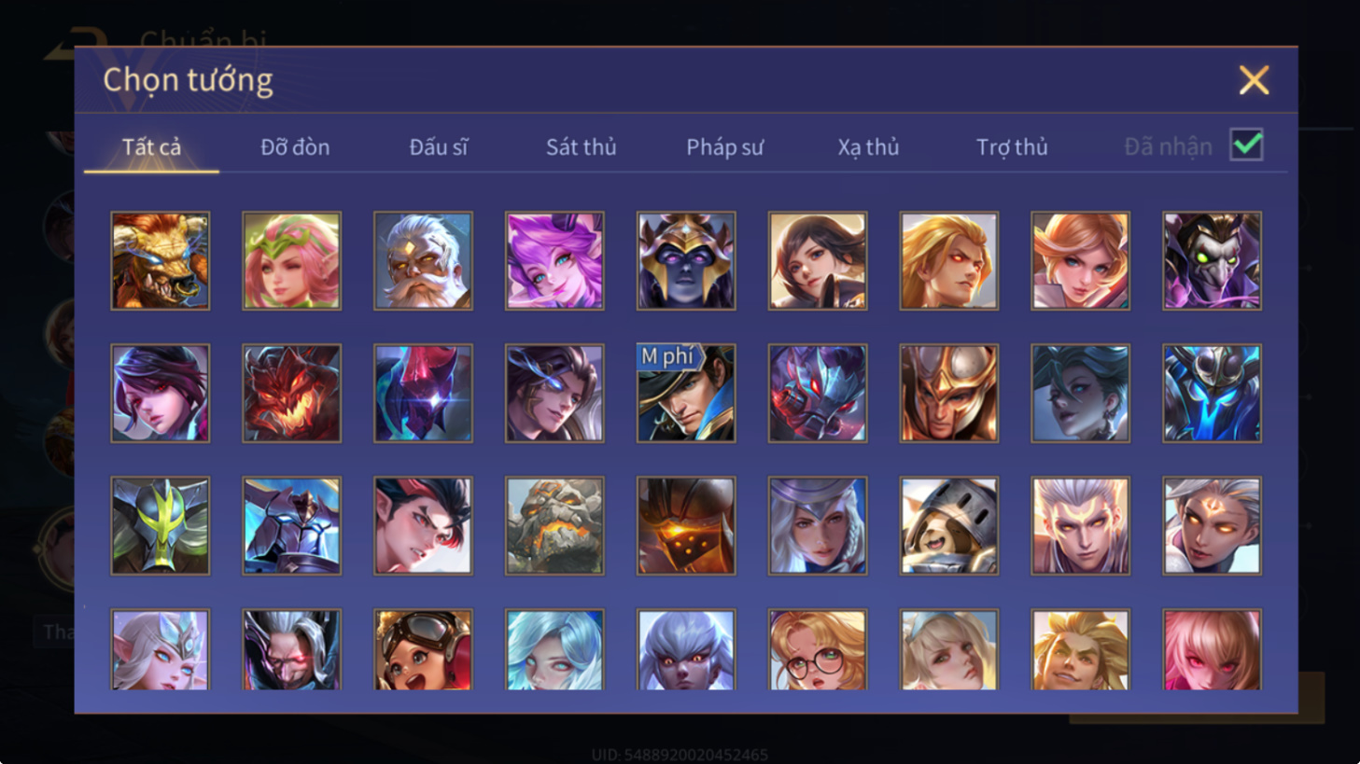
Task: Pick the blonde girl with round glasses
Action: pos(818,649)
